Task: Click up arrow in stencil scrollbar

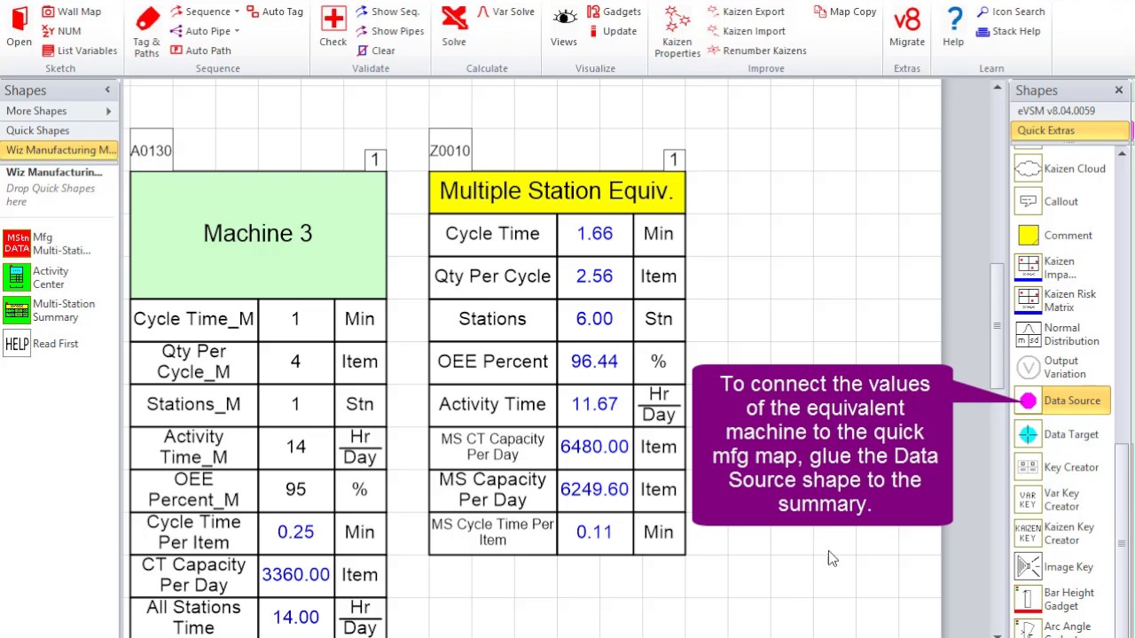Action: pos(1122,154)
